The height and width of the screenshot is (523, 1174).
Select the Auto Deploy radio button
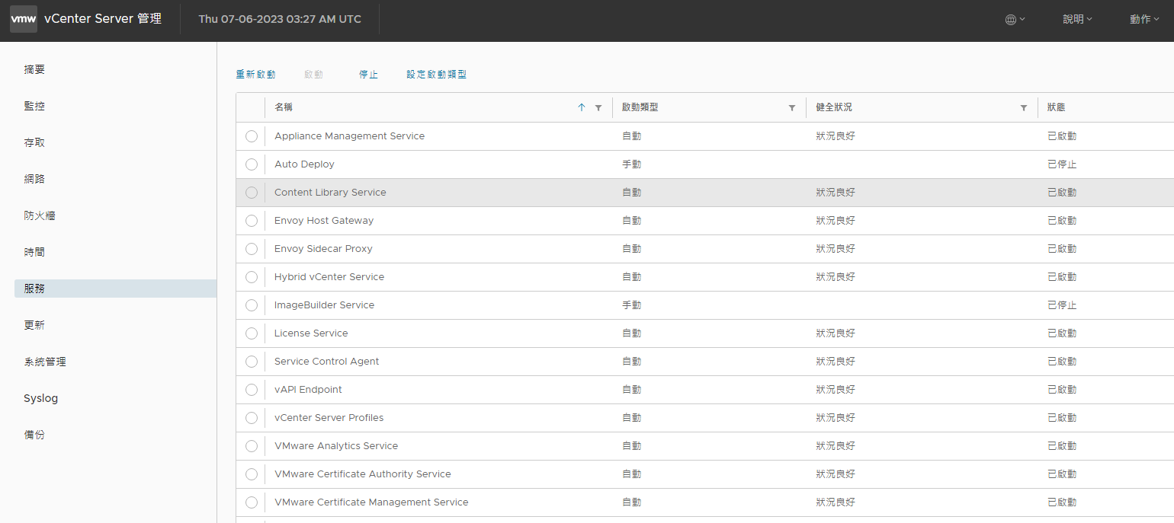[x=252, y=164]
